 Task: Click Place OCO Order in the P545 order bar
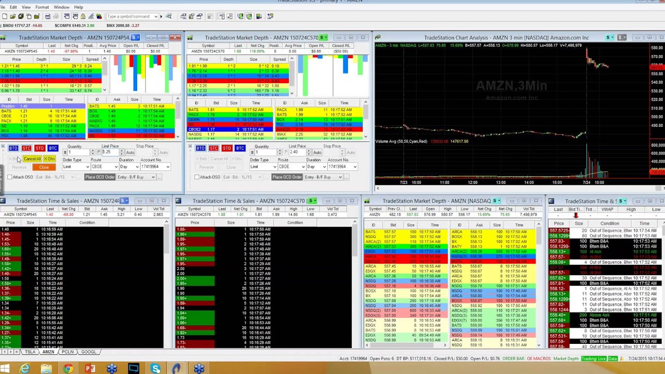[x=100, y=177]
